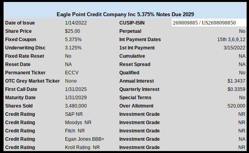This screenshot has width=249, height=153.
Task: Select the First Call Date 1/31/2025
Action: click(76, 89)
